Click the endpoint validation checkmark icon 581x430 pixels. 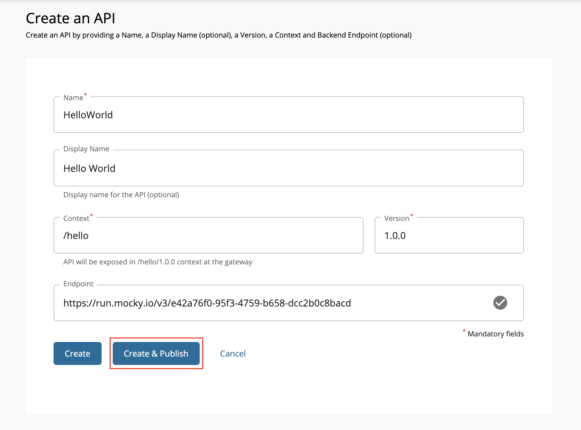[500, 303]
